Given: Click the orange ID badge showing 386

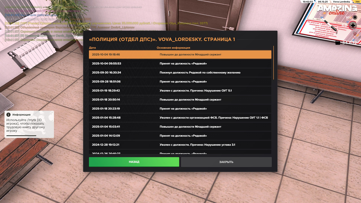Looking at the screenshot, I should tap(357, 2).
